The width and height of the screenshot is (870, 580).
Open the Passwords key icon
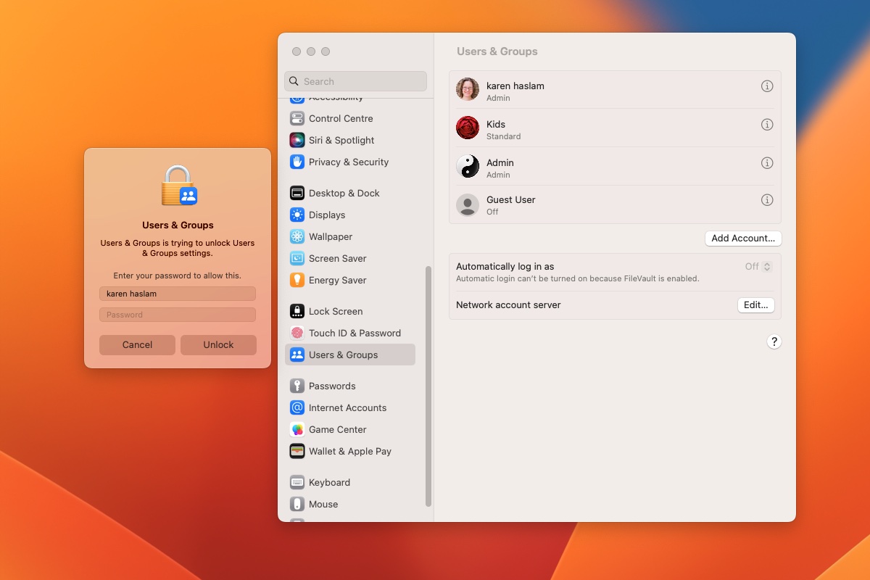297,386
